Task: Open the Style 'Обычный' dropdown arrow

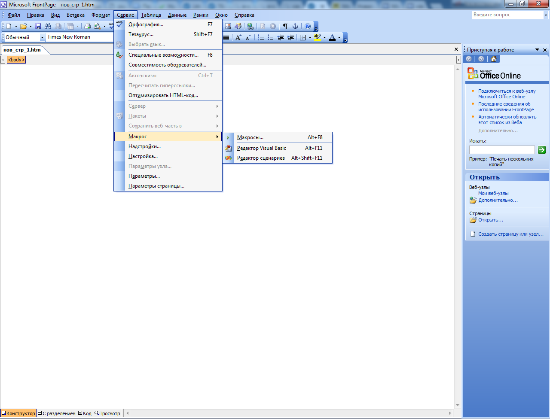Action: coord(42,37)
